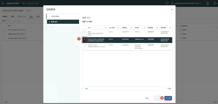The width and height of the screenshot is (218, 104).
Task: Click the global search input field
Action: [33, 3]
